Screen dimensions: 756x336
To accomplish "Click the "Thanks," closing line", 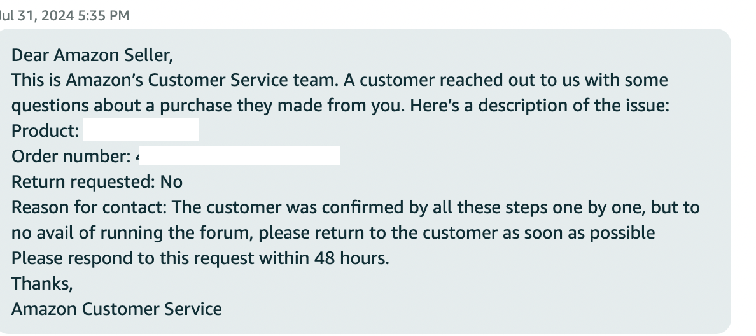I will [x=42, y=284].
